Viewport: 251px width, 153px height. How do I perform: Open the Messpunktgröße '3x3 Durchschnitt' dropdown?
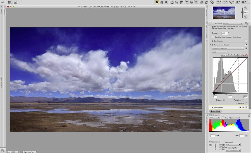pyautogui.click(x=233, y=150)
